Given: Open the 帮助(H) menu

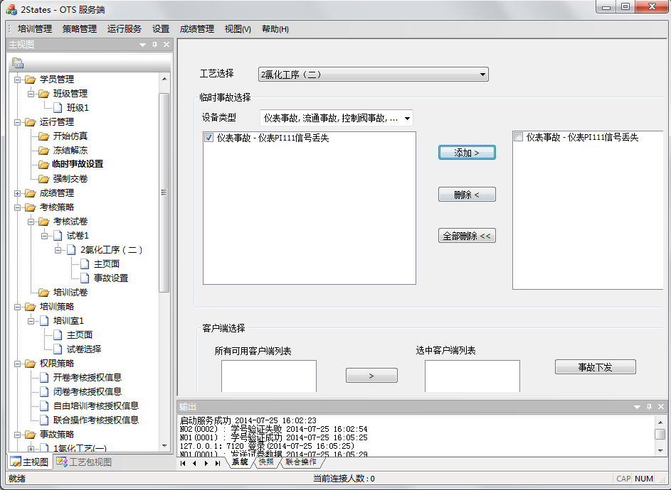Looking at the screenshot, I should click(275, 29).
